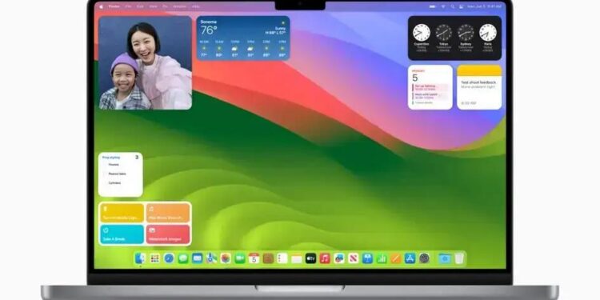Open the View menu
The height and width of the screenshot is (300, 600).
click(x=153, y=6)
